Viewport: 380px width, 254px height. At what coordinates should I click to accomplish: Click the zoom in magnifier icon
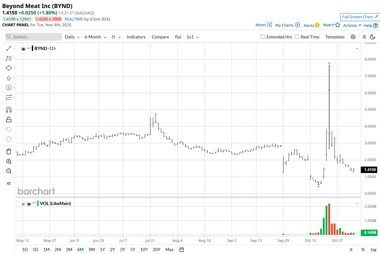click(9, 161)
